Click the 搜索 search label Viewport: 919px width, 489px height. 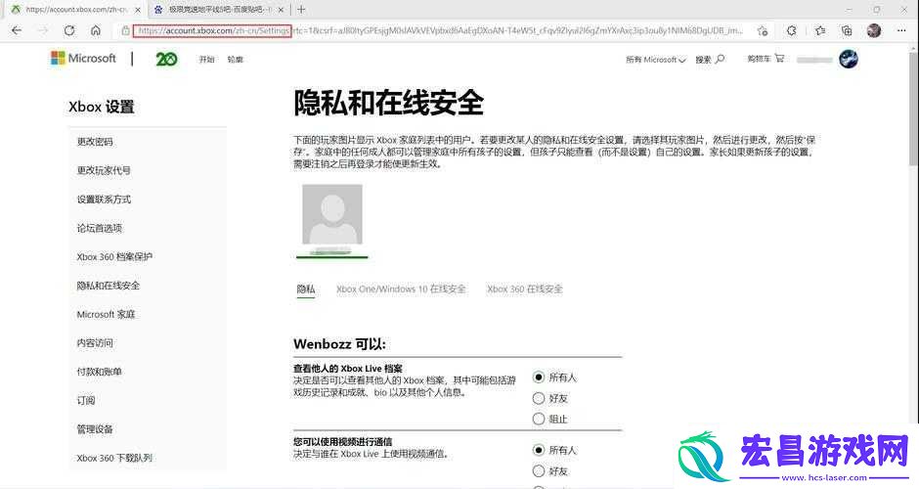click(x=703, y=60)
